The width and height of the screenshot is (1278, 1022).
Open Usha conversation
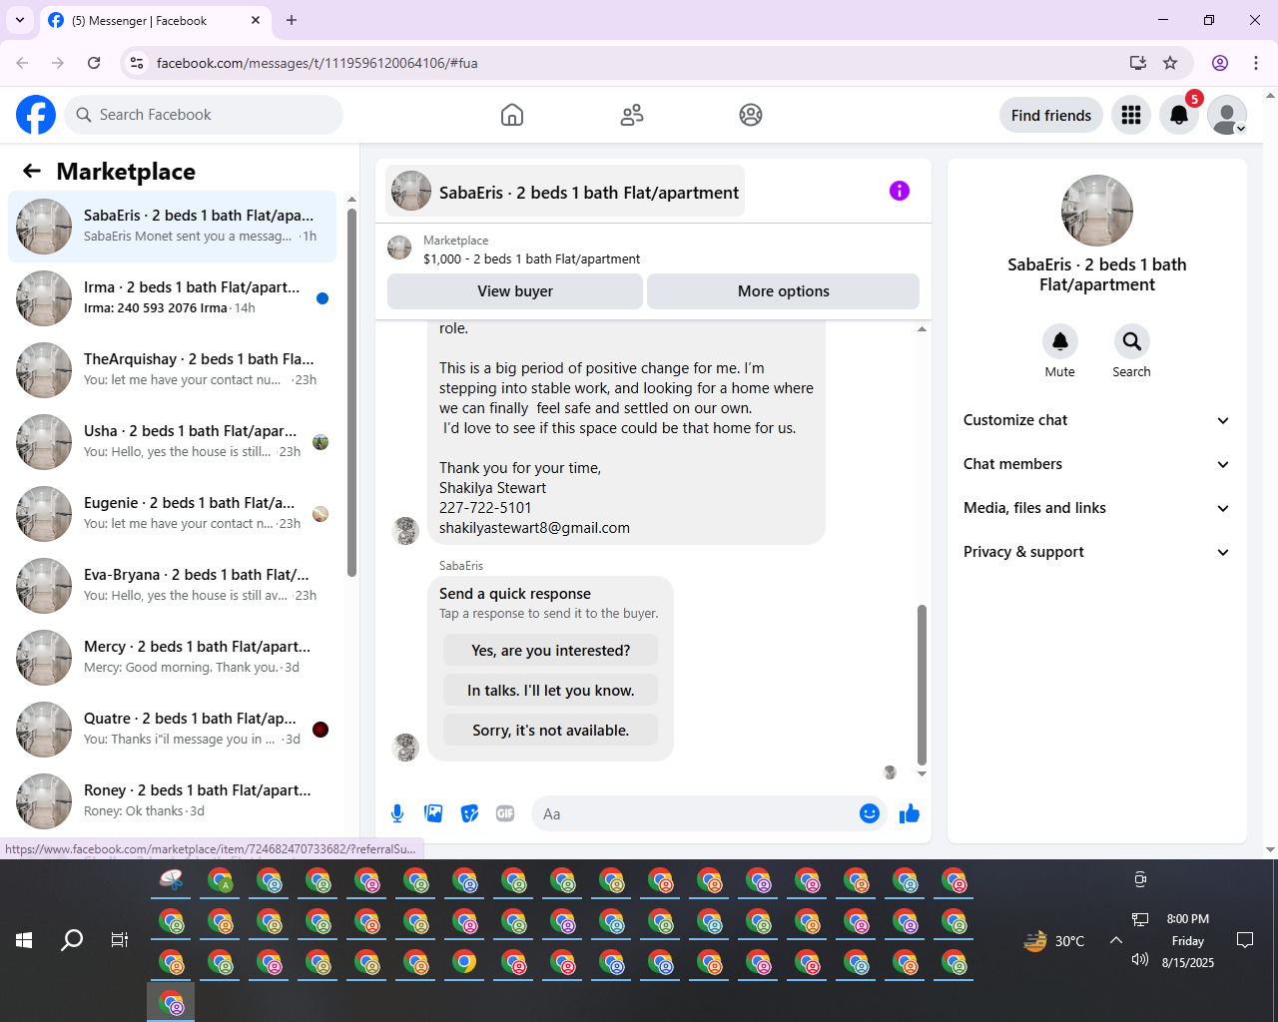point(173,442)
